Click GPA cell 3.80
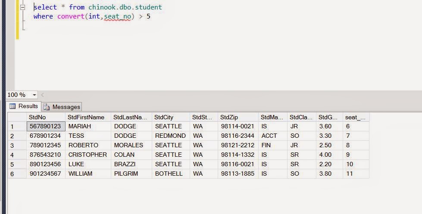422x214 pixels. point(329,174)
